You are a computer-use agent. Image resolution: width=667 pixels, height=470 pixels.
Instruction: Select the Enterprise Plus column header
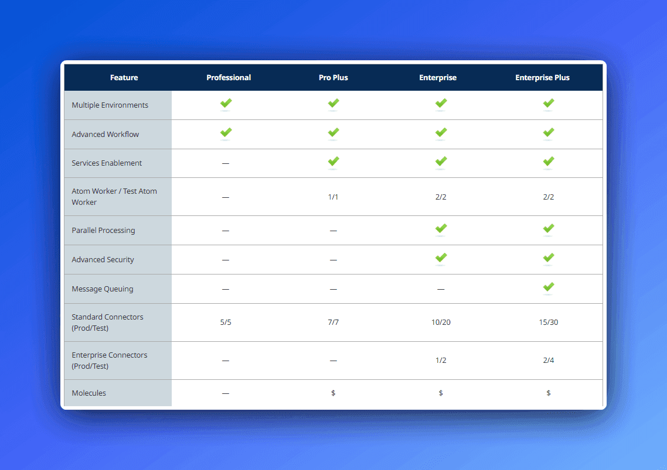coord(542,78)
